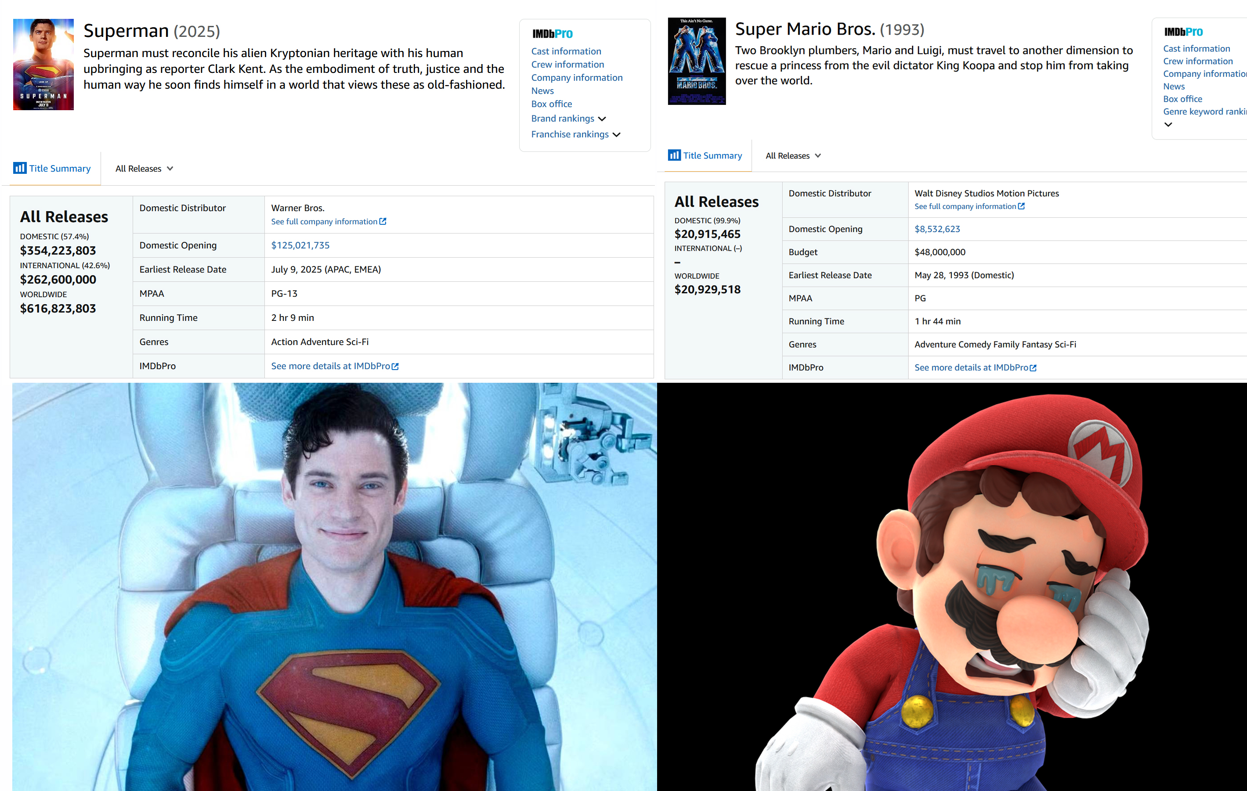Open Mario domestic opening $8,532,623 link
This screenshot has height=791, width=1247.
click(937, 229)
